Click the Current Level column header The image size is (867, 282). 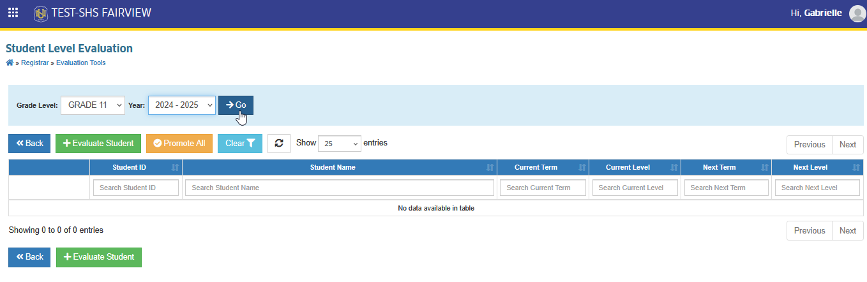635,167
